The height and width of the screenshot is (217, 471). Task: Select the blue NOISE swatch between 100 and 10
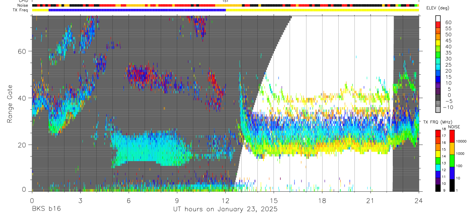click(451, 173)
